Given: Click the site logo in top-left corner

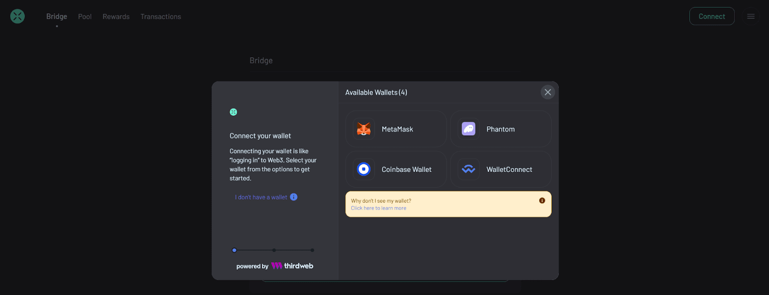Looking at the screenshot, I should point(17,16).
